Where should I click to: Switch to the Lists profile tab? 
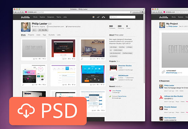pos(59,35)
